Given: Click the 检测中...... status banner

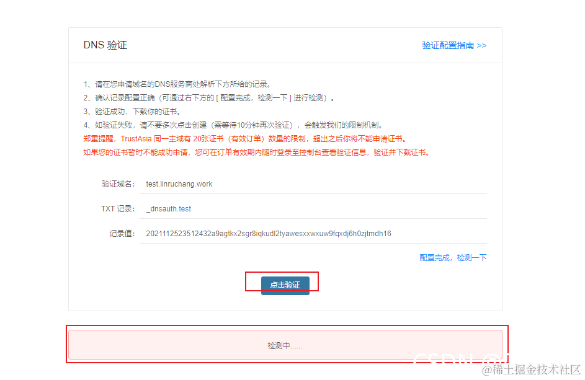Looking at the screenshot, I should click(285, 345).
